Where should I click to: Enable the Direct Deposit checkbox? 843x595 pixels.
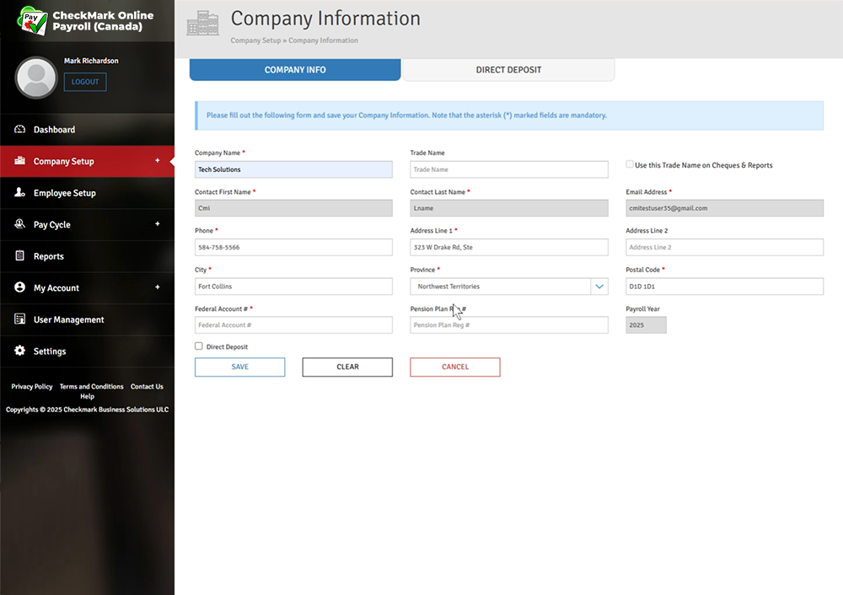pos(199,346)
